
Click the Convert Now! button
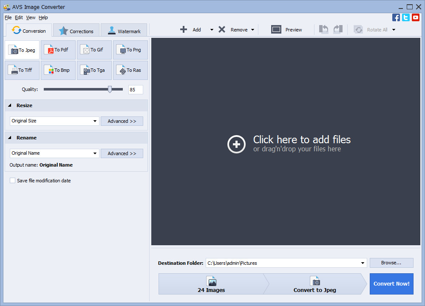coord(391,284)
